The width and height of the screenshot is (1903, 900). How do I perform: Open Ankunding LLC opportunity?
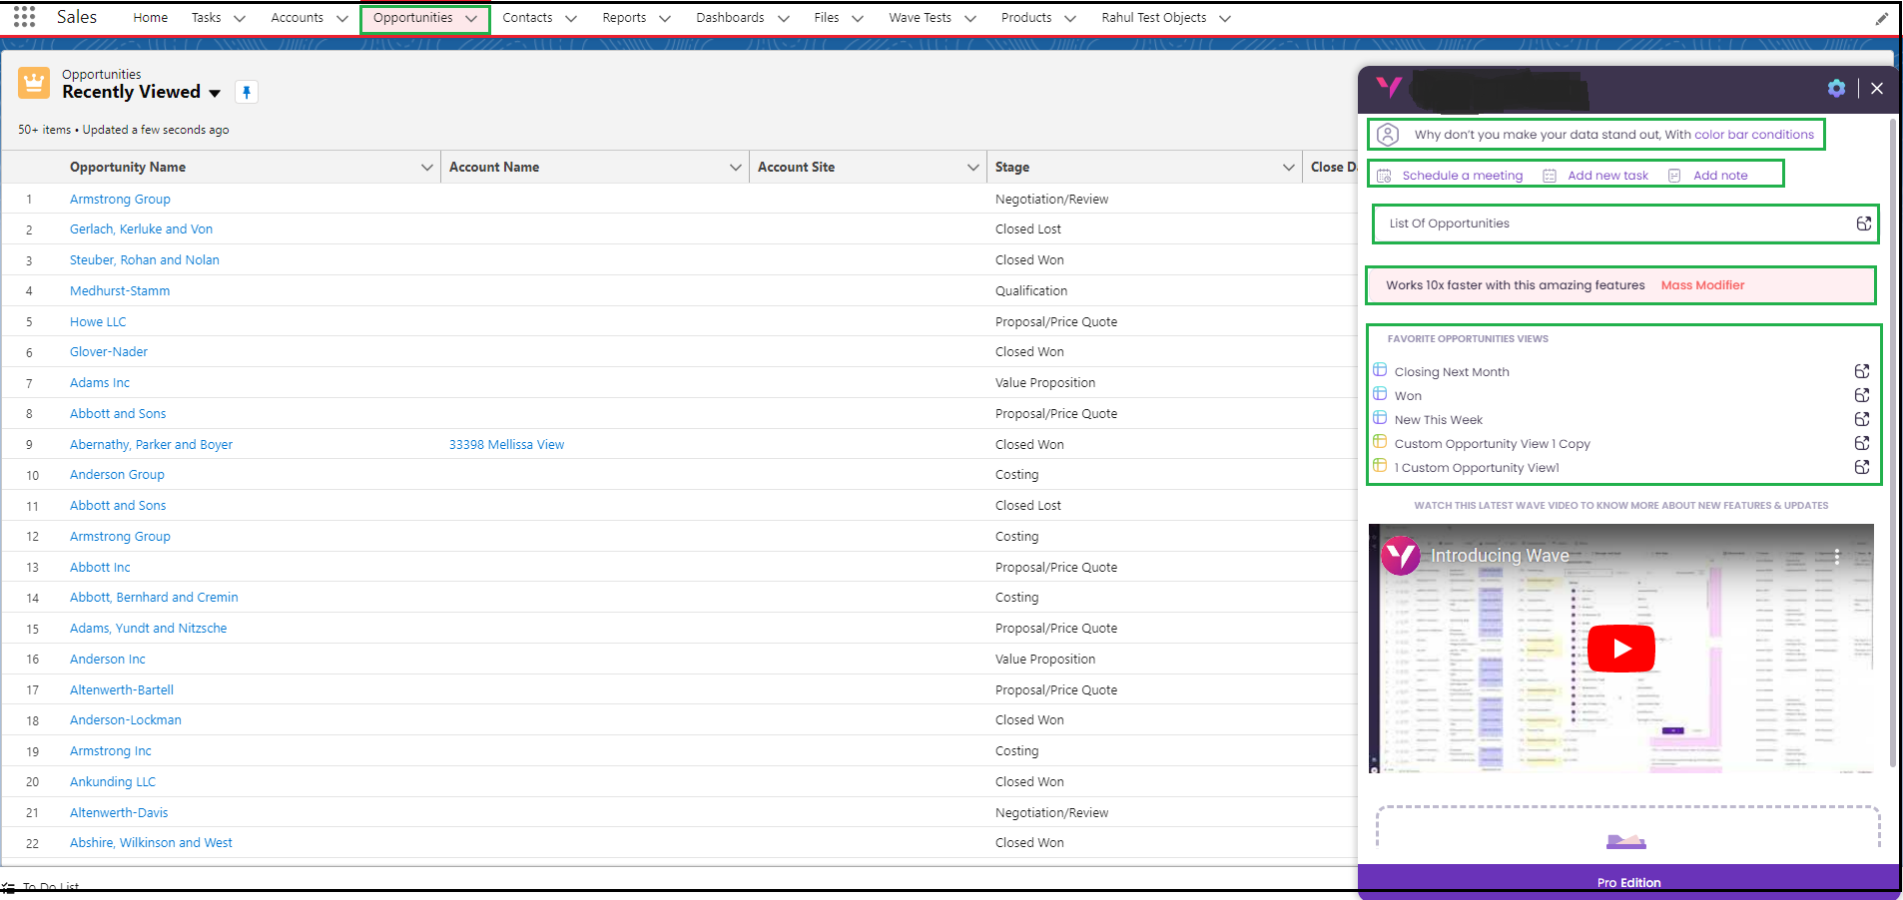pos(113,782)
